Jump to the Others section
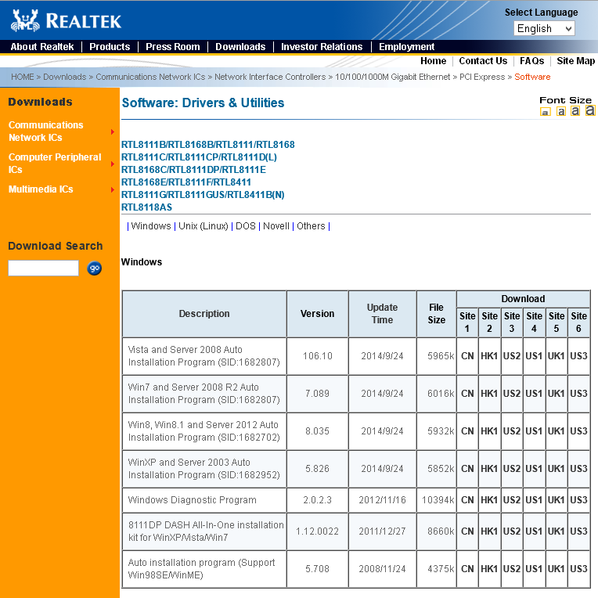 (x=311, y=226)
